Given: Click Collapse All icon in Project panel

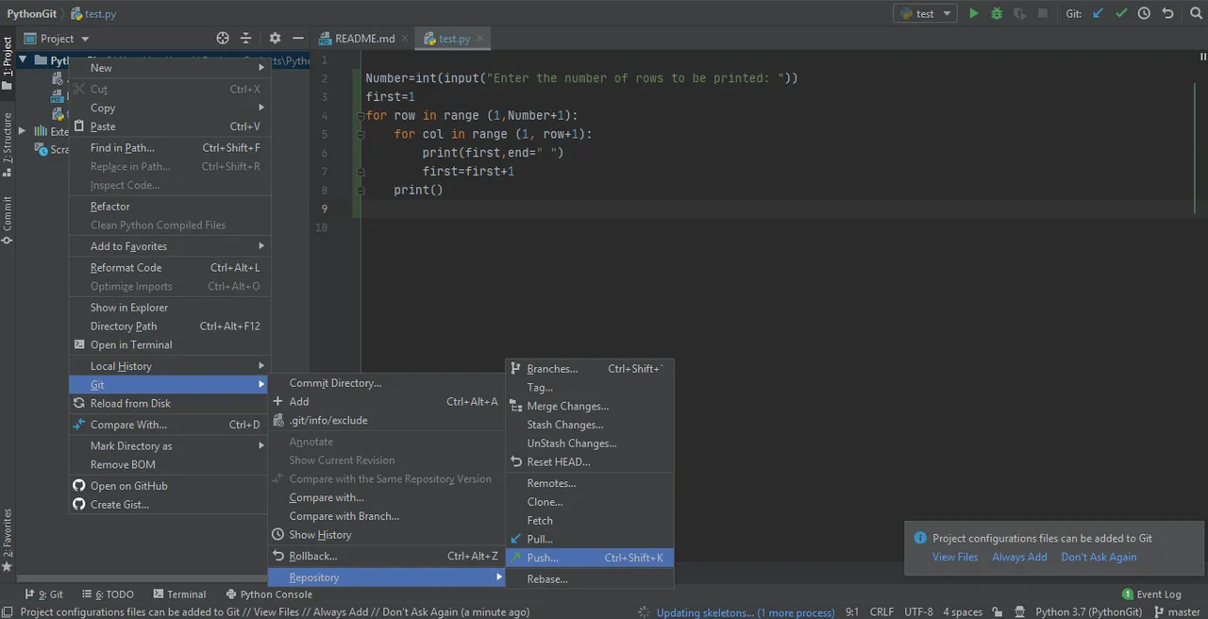Looking at the screenshot, I should (246, 39).
